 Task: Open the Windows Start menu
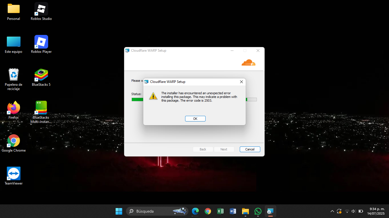tap(119, 211)
